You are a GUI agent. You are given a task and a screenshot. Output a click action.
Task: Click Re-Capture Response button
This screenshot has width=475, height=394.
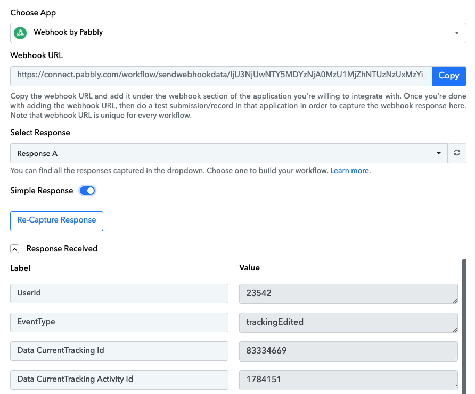pyautogui.click(x=56, y=221)
